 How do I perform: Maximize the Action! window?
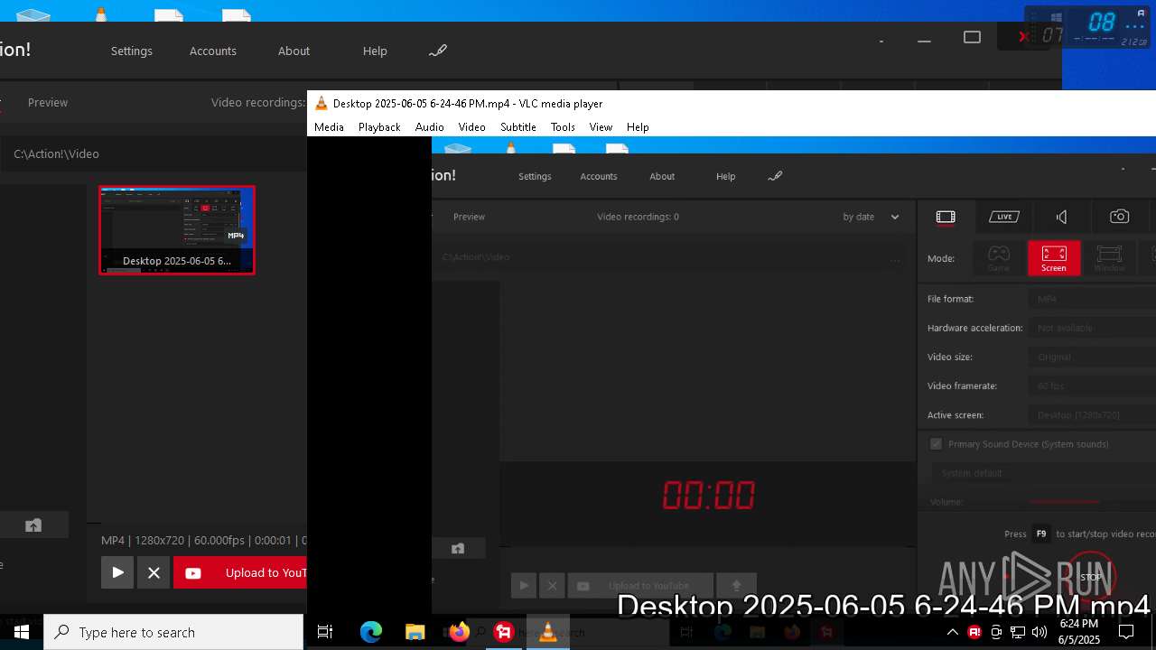tap(972, 38)
